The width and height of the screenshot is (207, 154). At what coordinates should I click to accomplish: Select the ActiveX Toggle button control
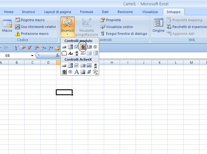[x=89, y=72]
